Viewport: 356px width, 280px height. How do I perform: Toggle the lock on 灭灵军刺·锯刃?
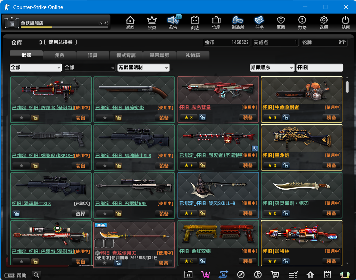coord(286,213)
